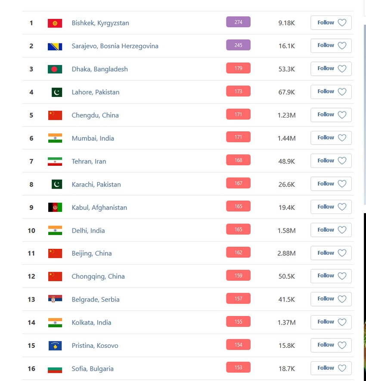Click the Afghanistan flag next to Kabul
This screenshot has width=366, height=381.
[55, 208]
